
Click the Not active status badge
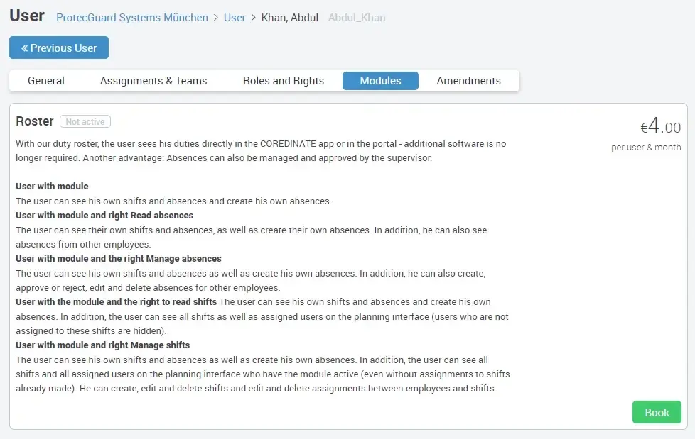(x=85, y=122)
